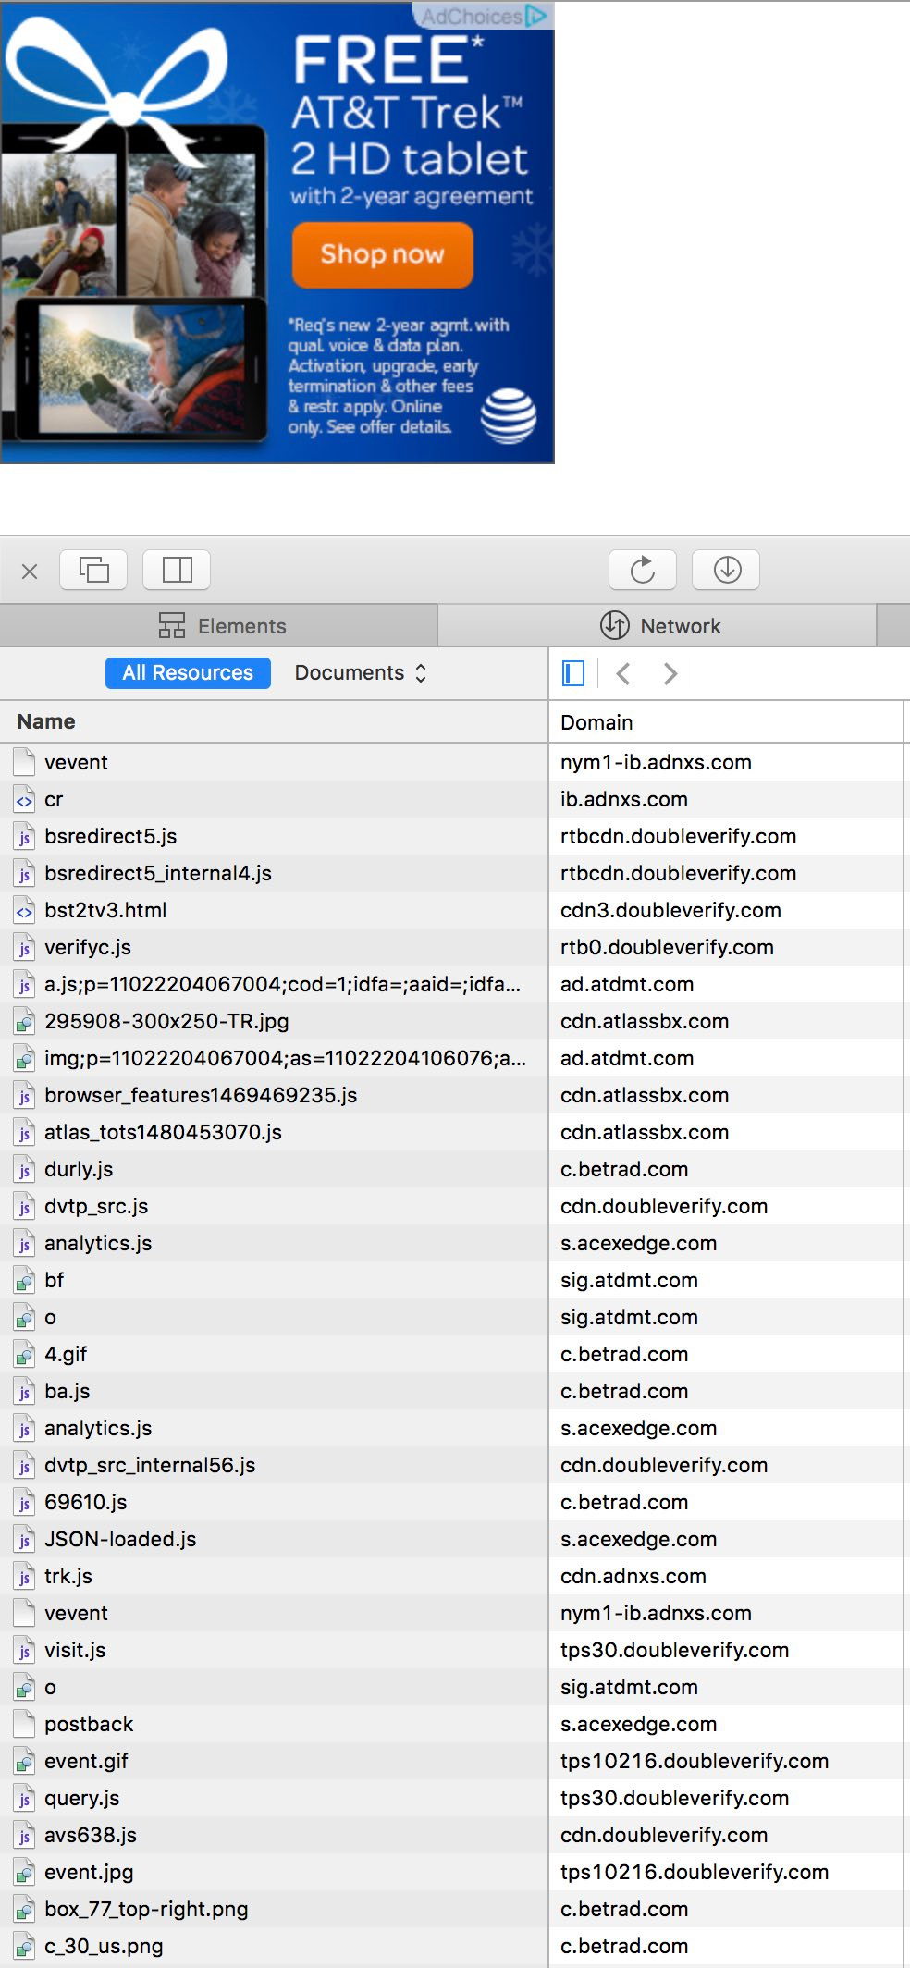
Task: Sort by the Domain column header
Action: [726, 722]
